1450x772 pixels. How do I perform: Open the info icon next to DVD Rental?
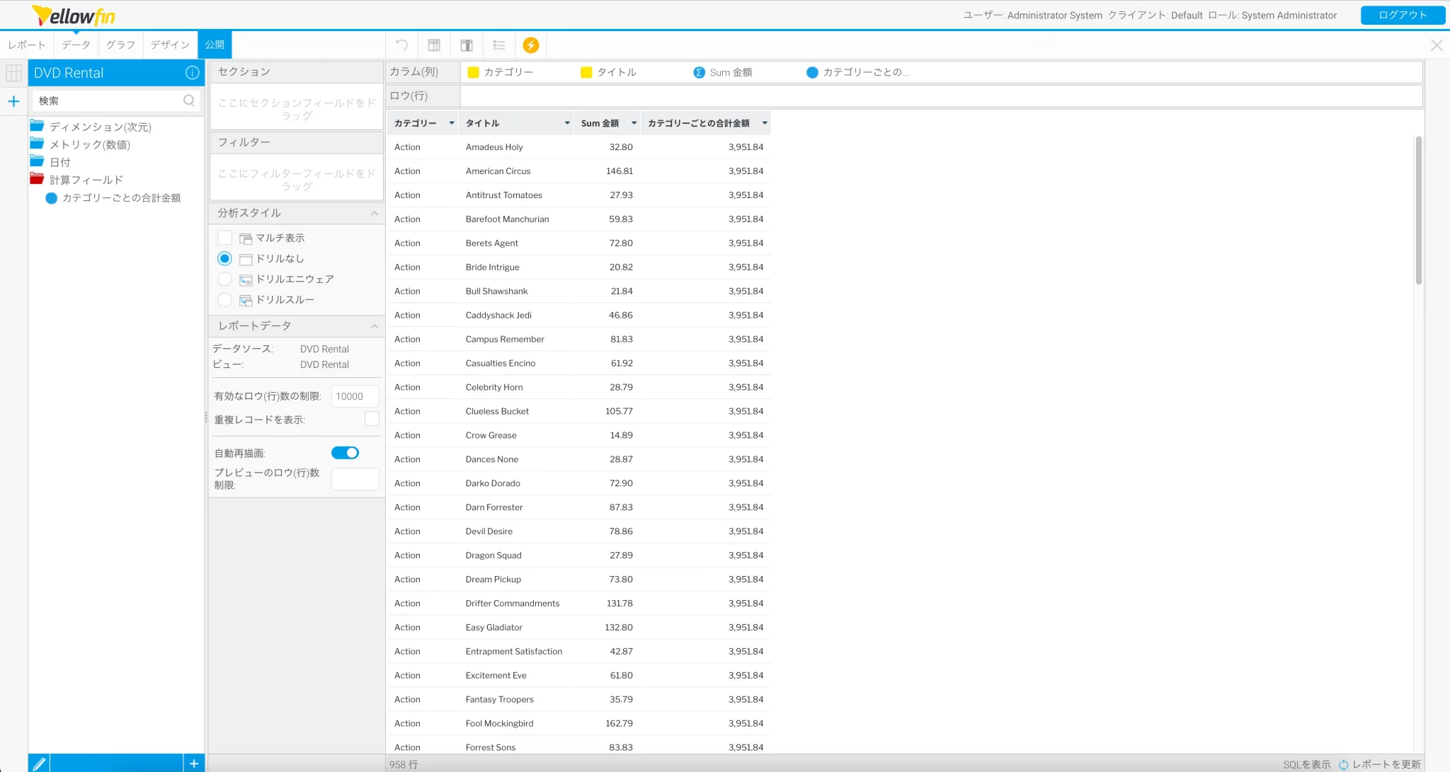[192, 72]
